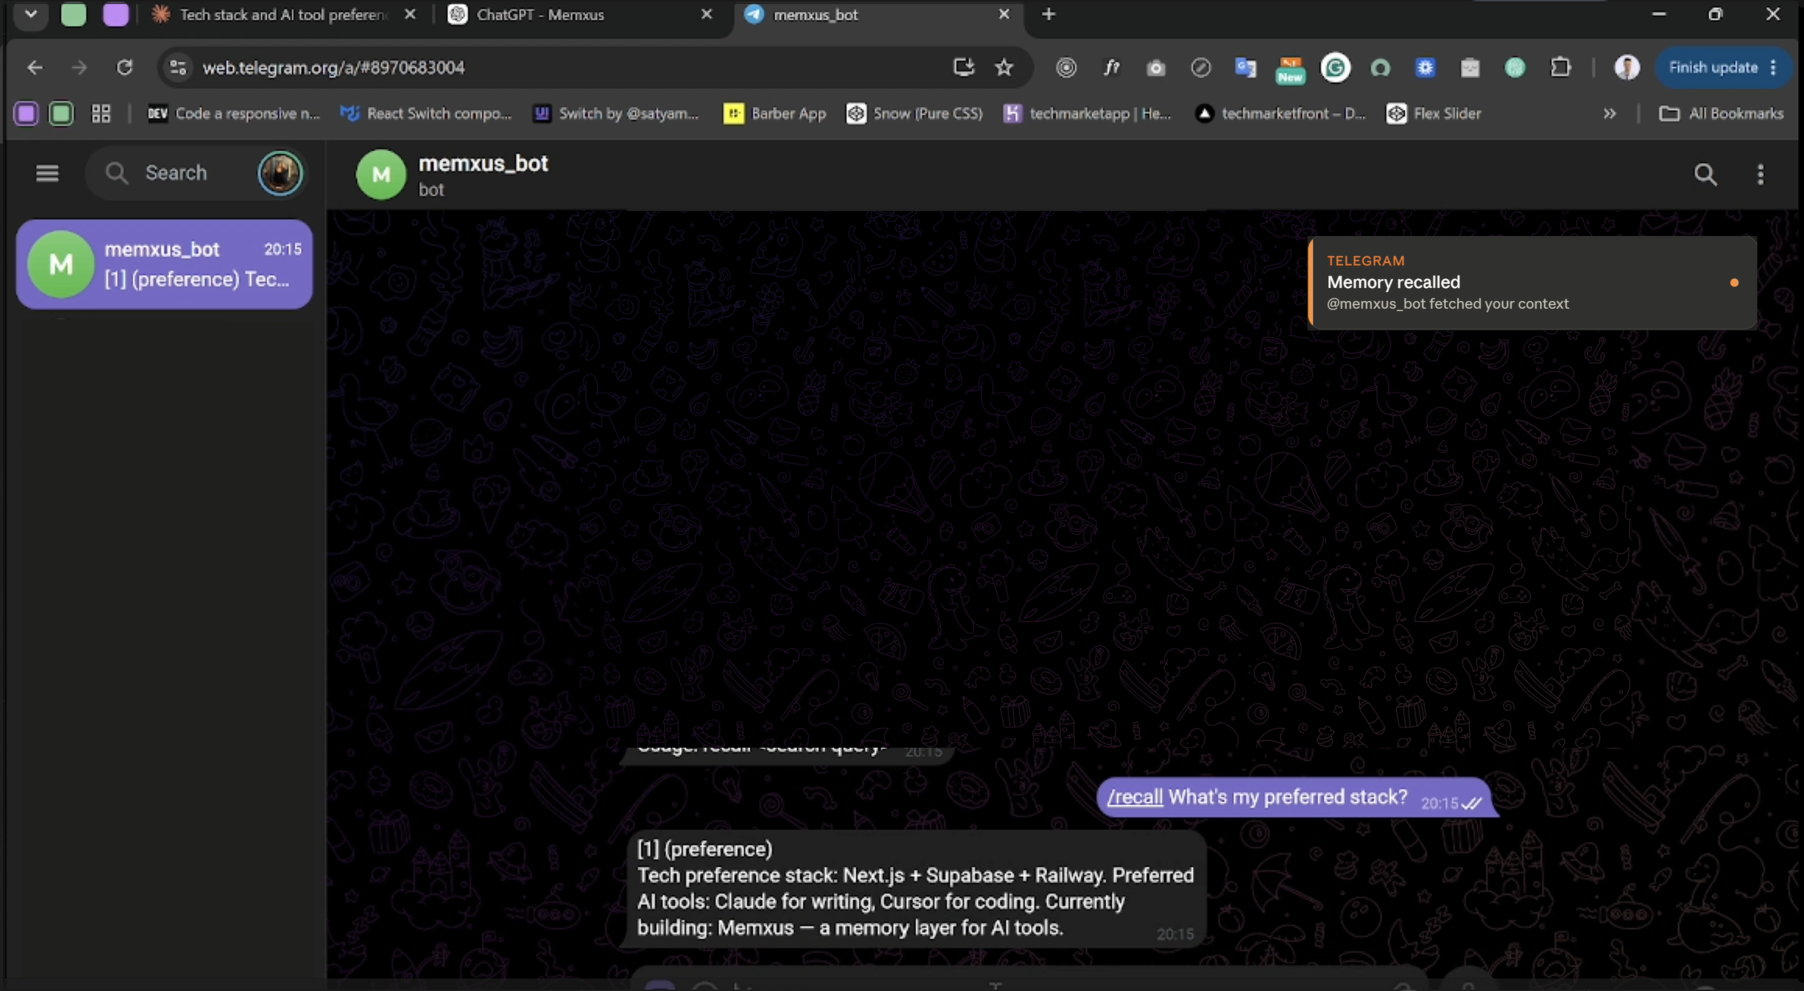This screenshot has height=991, width=1804.
Task: Go forward in browser history
Action: click(80, 68)
